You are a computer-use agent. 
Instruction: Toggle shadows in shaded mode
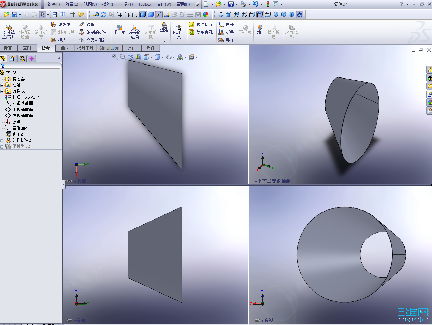159,14
